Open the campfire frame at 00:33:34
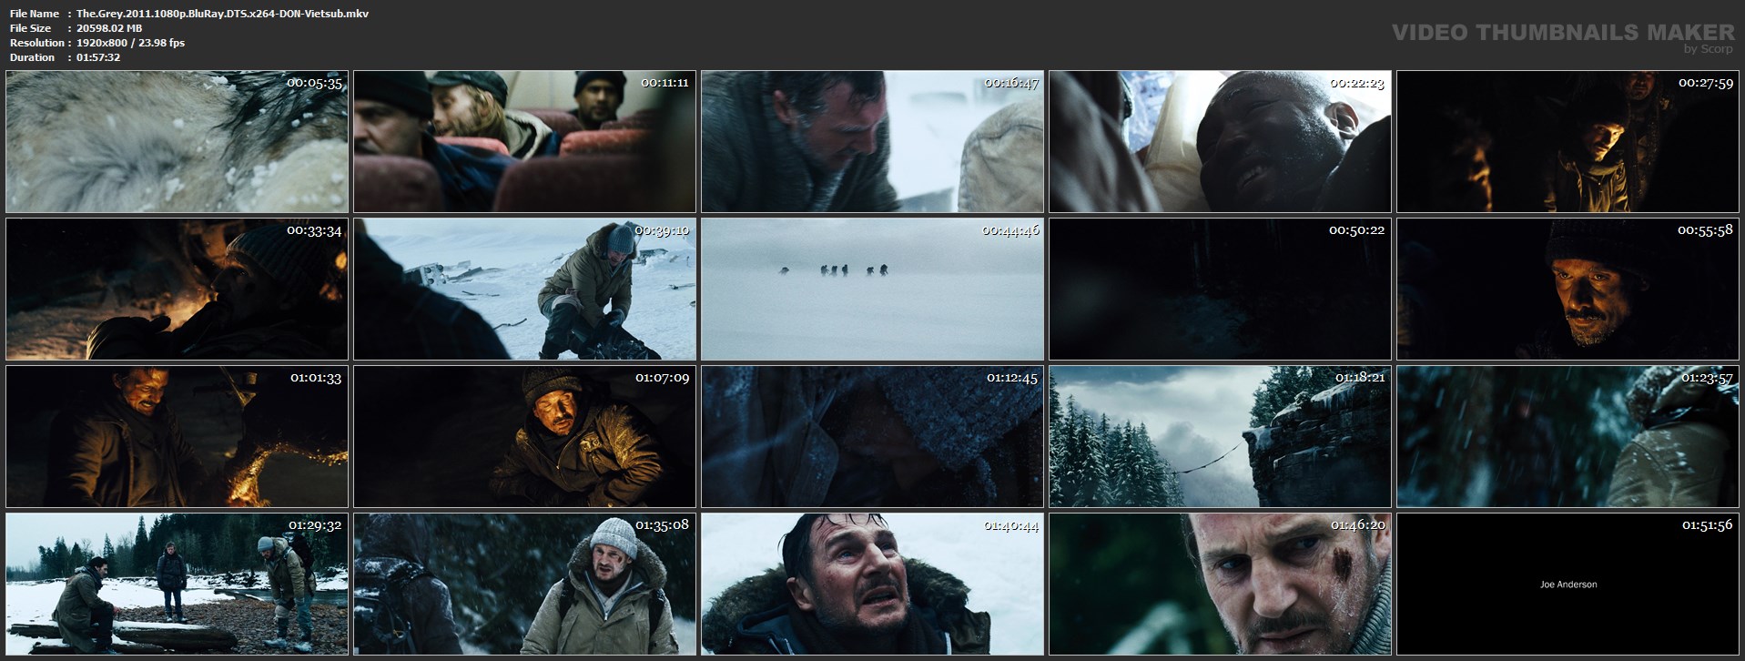The image size is (1745, 661). click(x=177, y=289)
